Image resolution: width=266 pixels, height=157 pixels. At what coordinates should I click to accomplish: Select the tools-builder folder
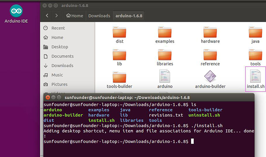pos(119,80)
